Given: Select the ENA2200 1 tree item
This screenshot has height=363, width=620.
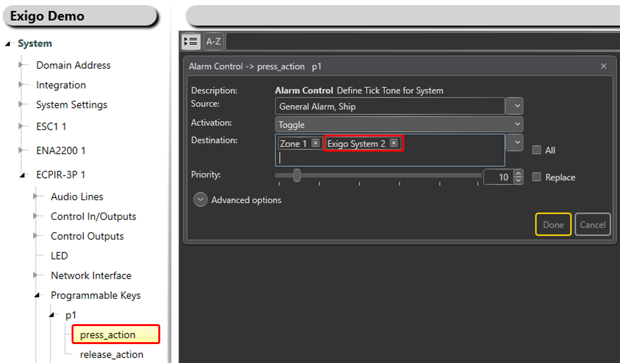Looking at the screenshot, I should (61, 151).
